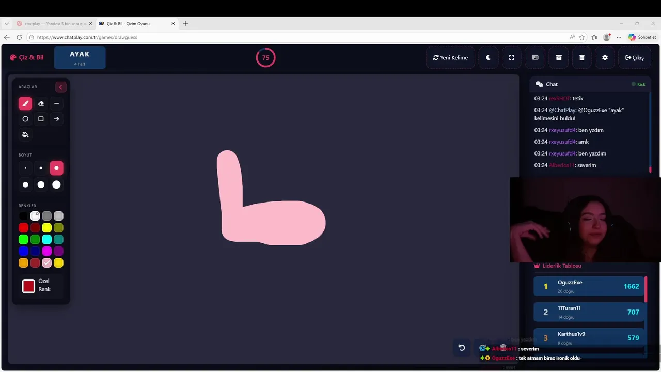Open browser collections icon
This screenshot has height=372, width=661.
click(594, 37)
